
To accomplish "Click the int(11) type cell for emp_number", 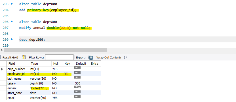I will click(x=40, y=69).
